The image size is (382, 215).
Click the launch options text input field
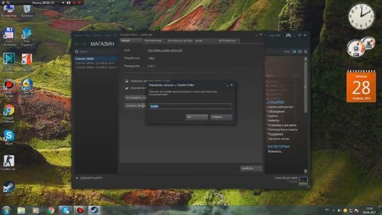[x=190, y=106]
